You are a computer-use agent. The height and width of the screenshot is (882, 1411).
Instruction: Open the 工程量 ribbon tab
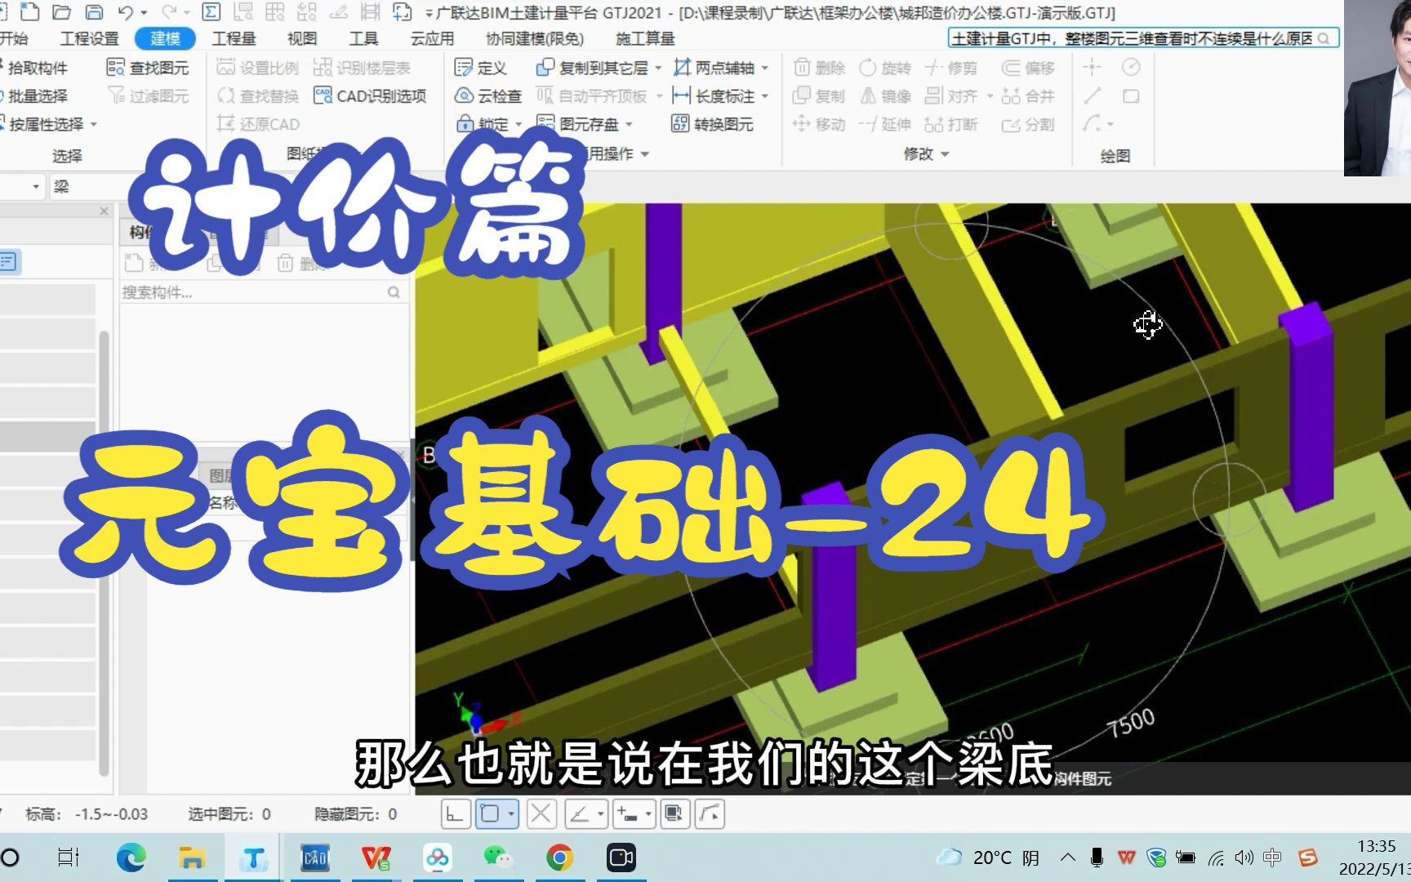point(234,38)
